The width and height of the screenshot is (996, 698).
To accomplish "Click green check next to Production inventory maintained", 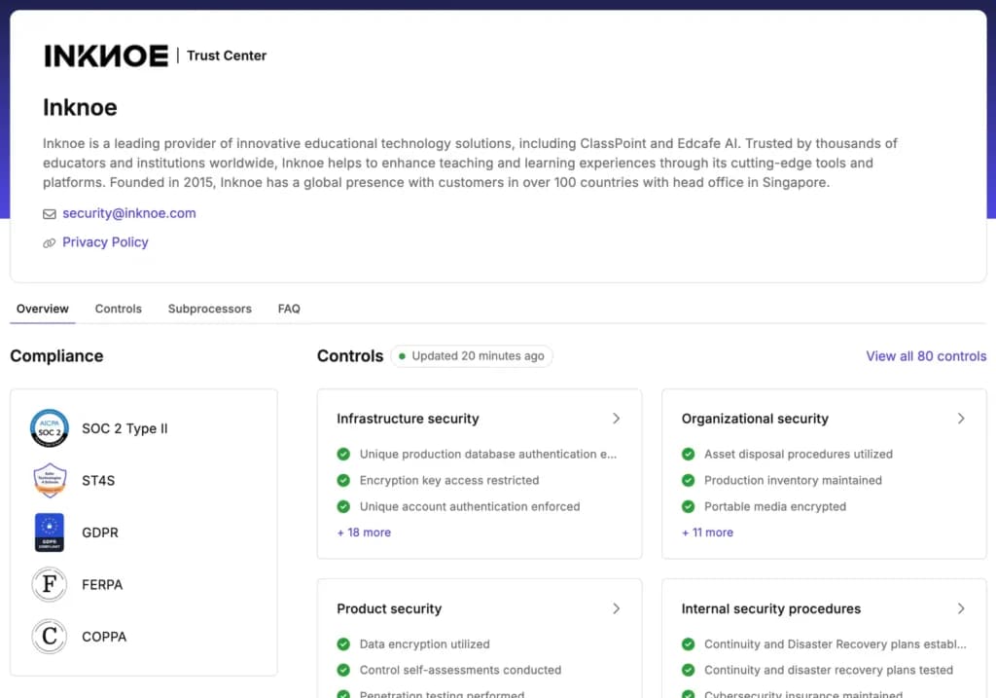I will (688, 480).
